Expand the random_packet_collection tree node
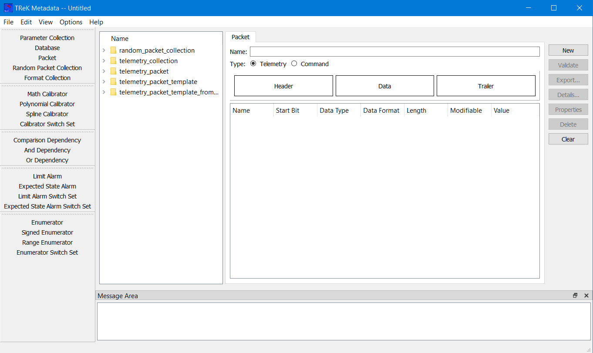 104,50
